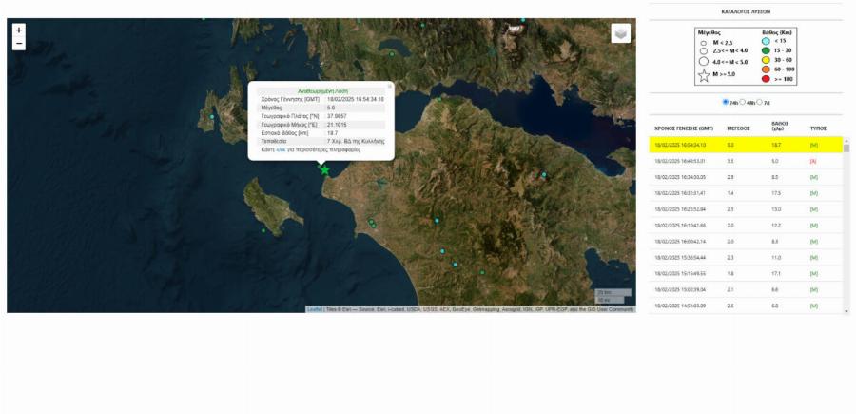The image size is (856, 414).
Task: Open the 15:02:39 event row
Action: [746, 289]
